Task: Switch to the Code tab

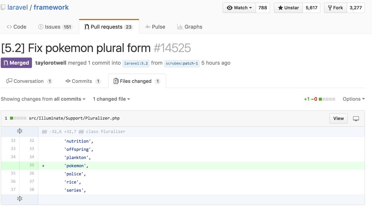Action: [16, 27]
